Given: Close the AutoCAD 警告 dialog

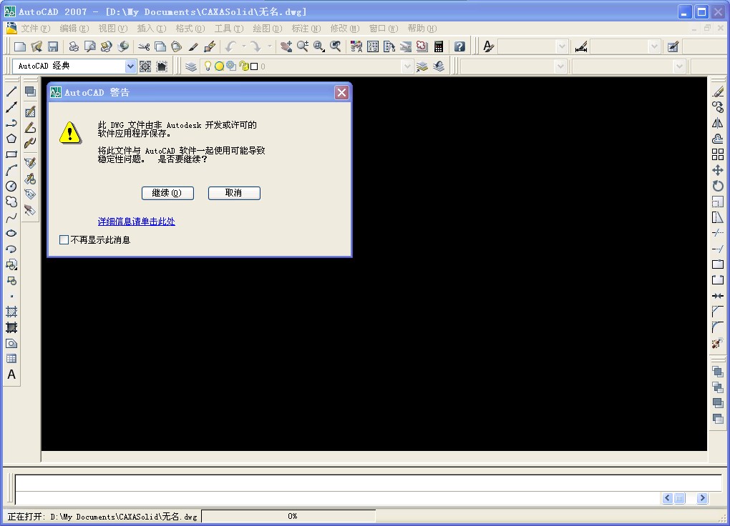Looking at the screenshot, I should point(341,92).
